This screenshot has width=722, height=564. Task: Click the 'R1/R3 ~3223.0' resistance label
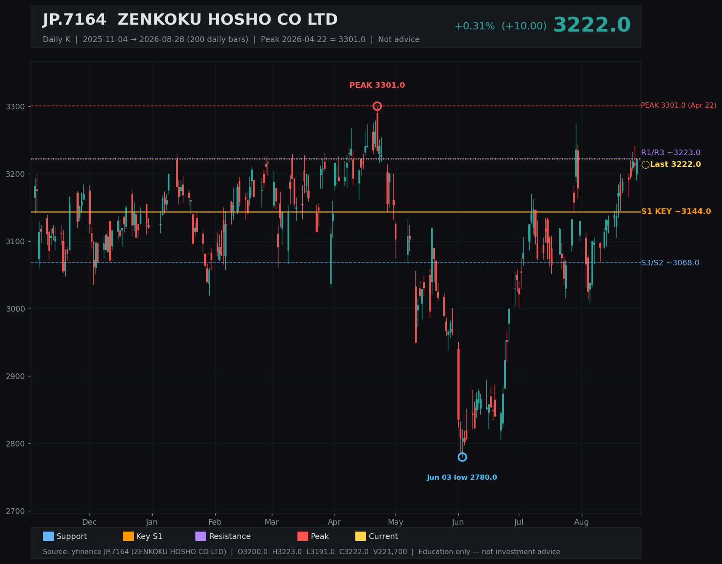click(x=671, y=153)
